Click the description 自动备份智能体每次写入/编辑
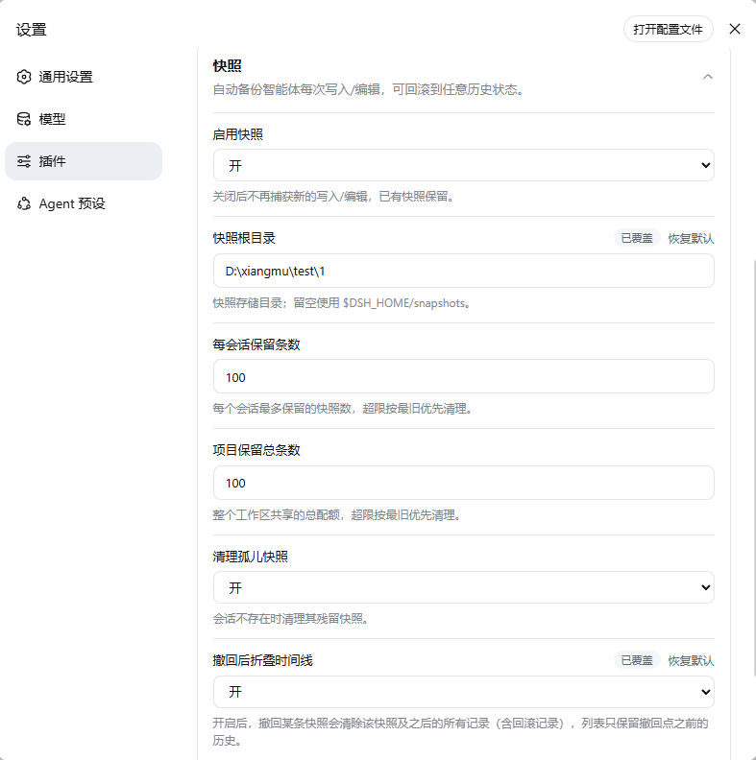 (368, 89)
